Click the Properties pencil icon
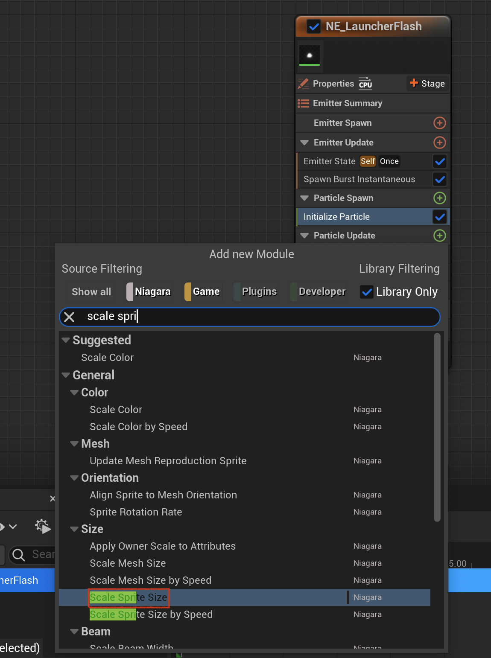 click(303, 84)
